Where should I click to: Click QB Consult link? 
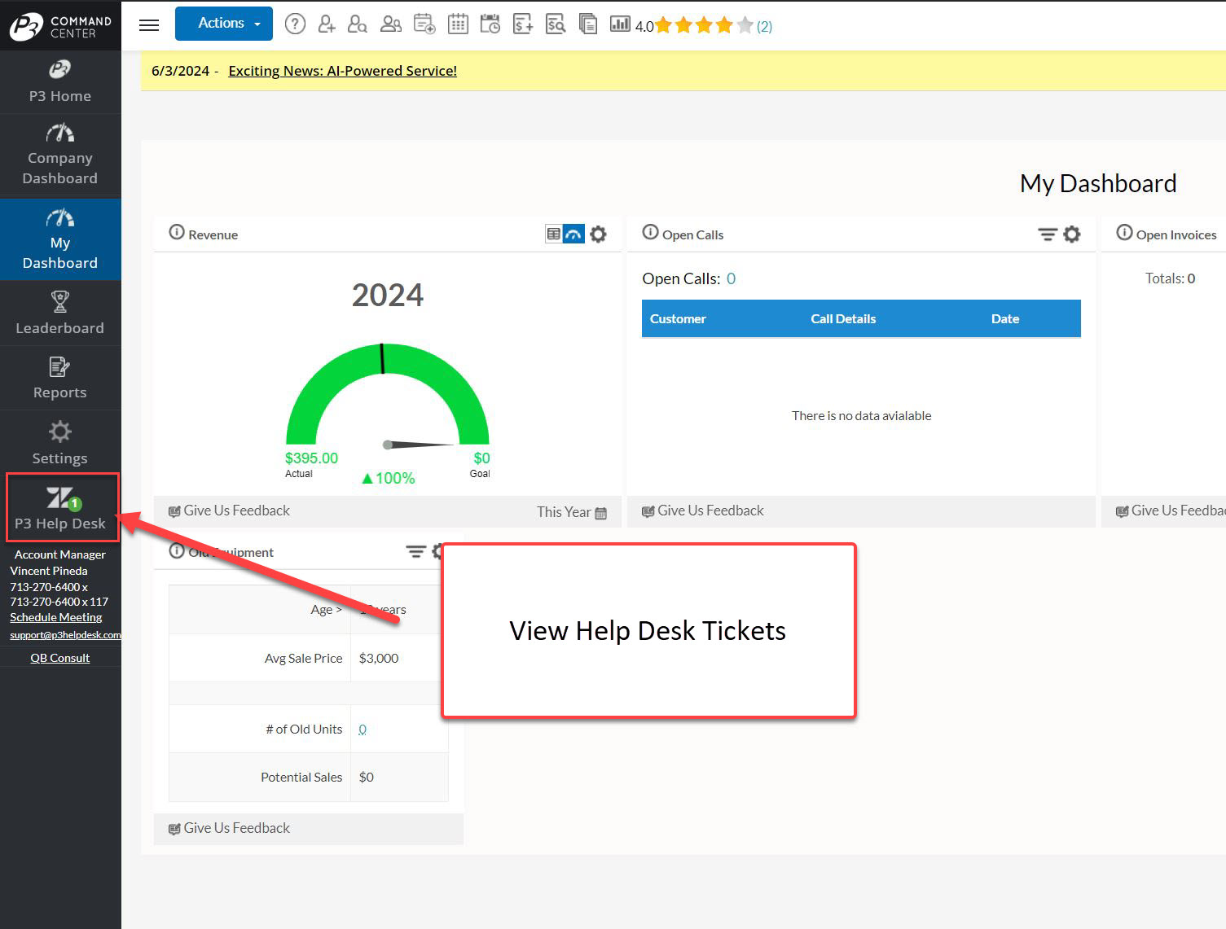[x=60, y=658]
